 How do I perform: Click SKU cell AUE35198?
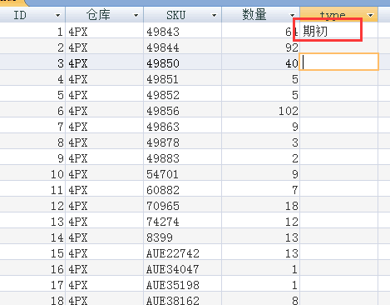pyautogui.click(x=182, y=283)
